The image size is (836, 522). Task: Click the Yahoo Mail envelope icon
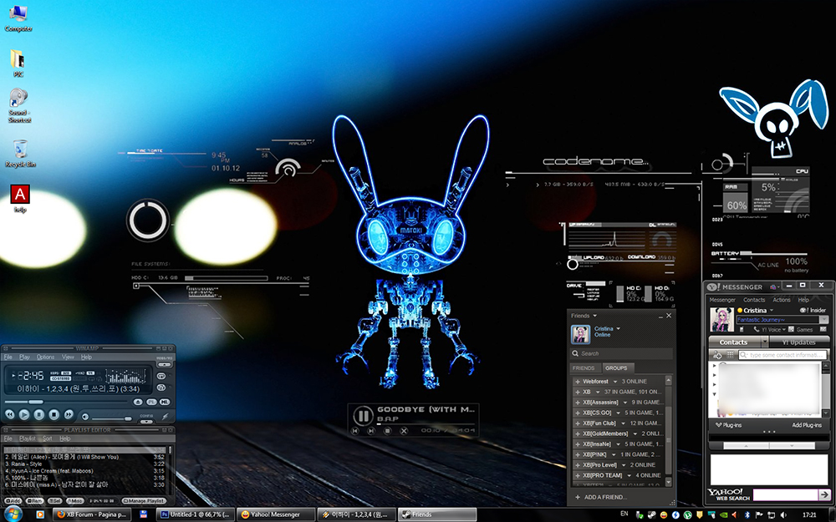(823, 329)
